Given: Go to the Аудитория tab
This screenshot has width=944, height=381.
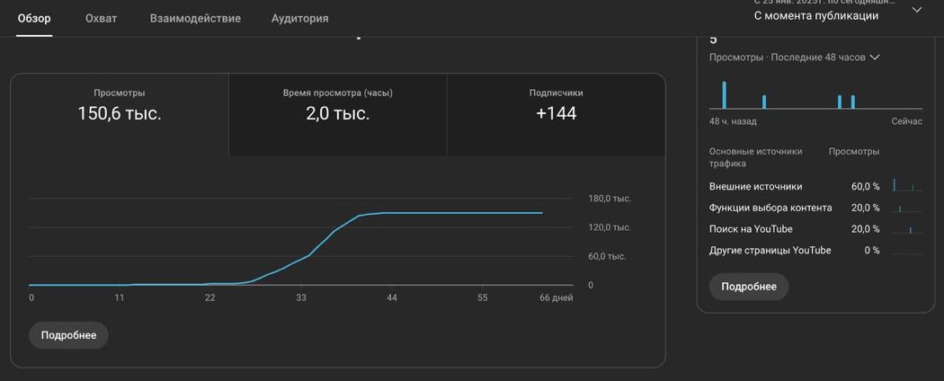Looking at the screenshot, I should click(299, 18).
